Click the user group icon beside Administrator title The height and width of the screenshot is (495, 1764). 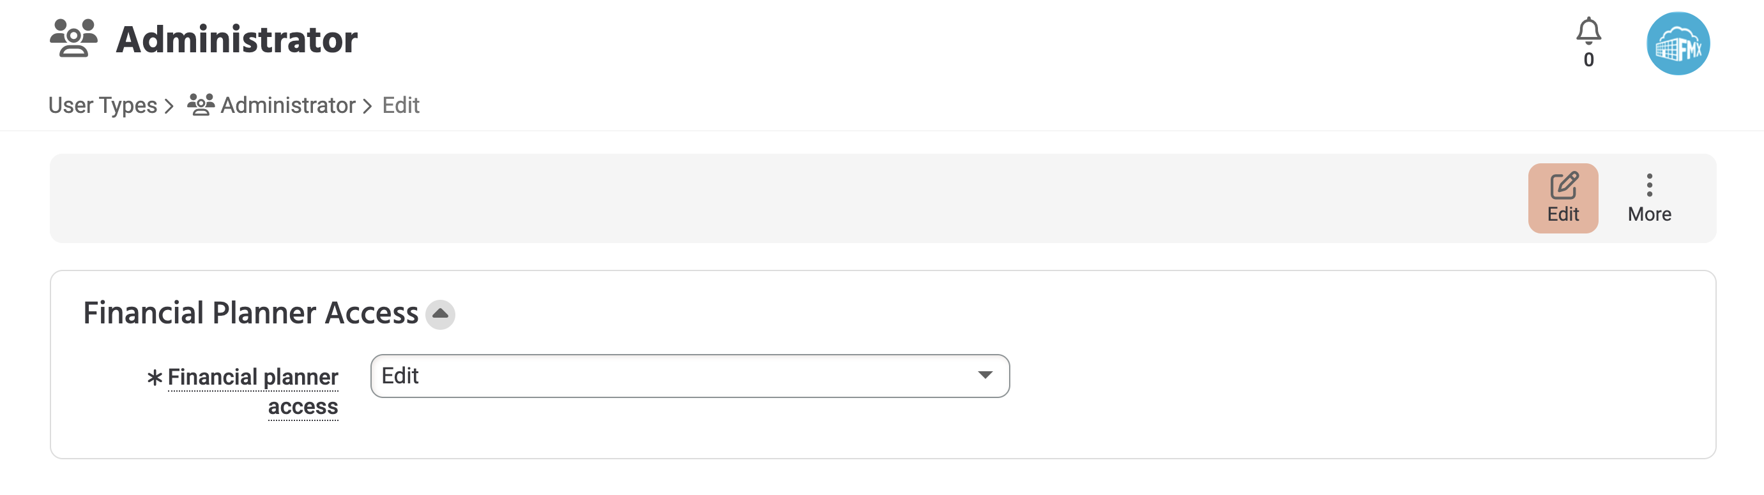coord(73,38)
